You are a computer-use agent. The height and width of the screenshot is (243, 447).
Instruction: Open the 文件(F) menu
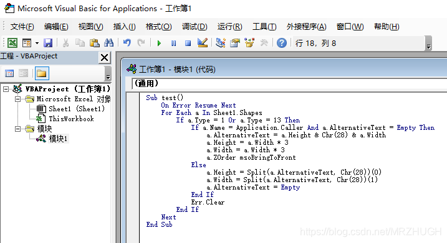click(x=22, y=27)
